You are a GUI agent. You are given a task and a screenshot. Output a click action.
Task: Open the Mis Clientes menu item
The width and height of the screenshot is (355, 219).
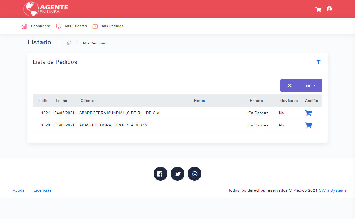click(x=72, y=26)
